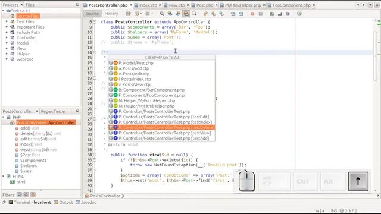The width and height of the screenshot is (381, 214).
Task: Expand the webroot node in Projects
Action: pyautogui.click(x=7, y=59)
